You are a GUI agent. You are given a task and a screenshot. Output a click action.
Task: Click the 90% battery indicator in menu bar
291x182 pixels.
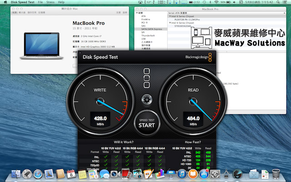point(226,2)
